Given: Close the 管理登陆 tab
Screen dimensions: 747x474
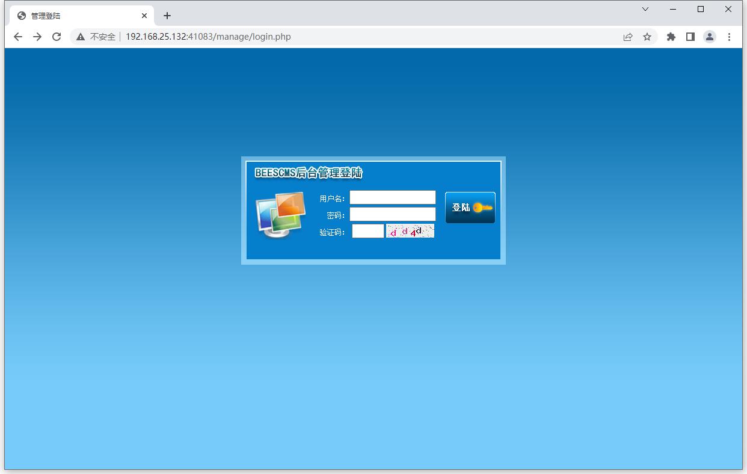Looking at the screenshot, I should (144, 16).
